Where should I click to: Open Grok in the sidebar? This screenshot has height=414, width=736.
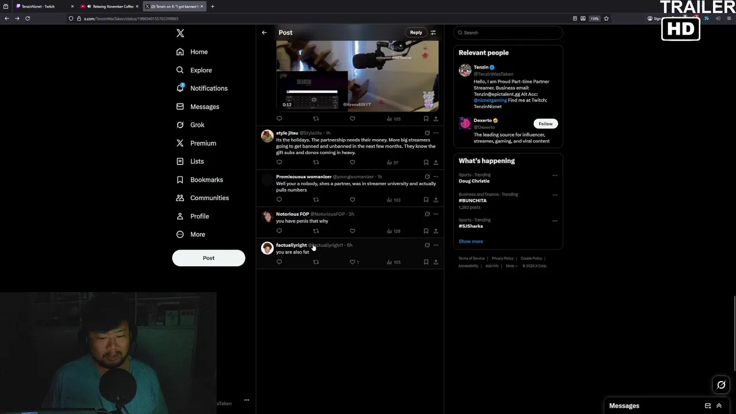tap(190, 125)
